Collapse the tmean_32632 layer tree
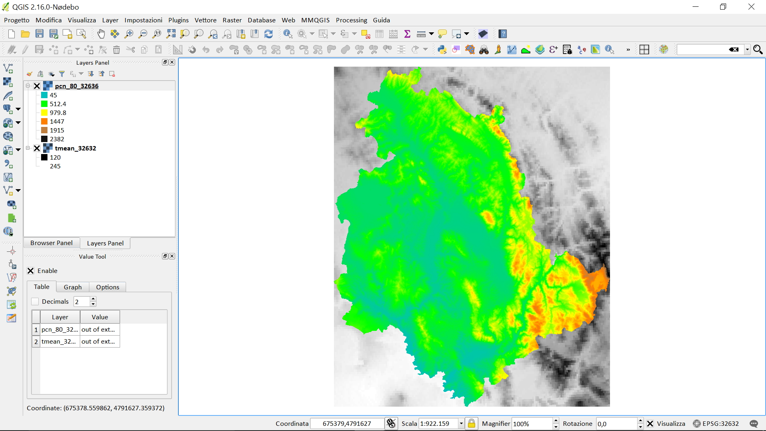The image size is (766, 431). (28, 148)
